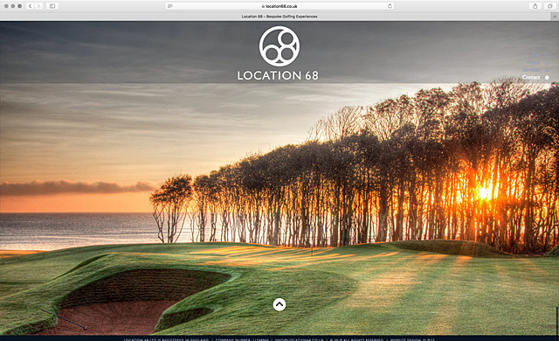This screenshot has height=341, width=559.
Task: Click the info email link in footer
Action: click(299, 339)
